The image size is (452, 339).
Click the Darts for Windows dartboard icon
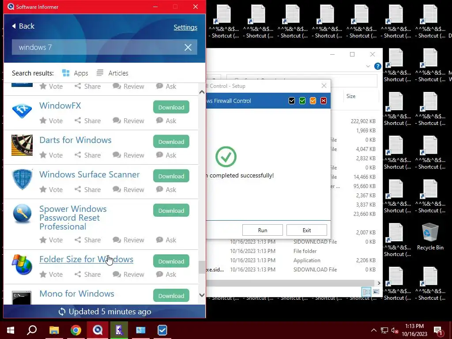pos(22,145)
